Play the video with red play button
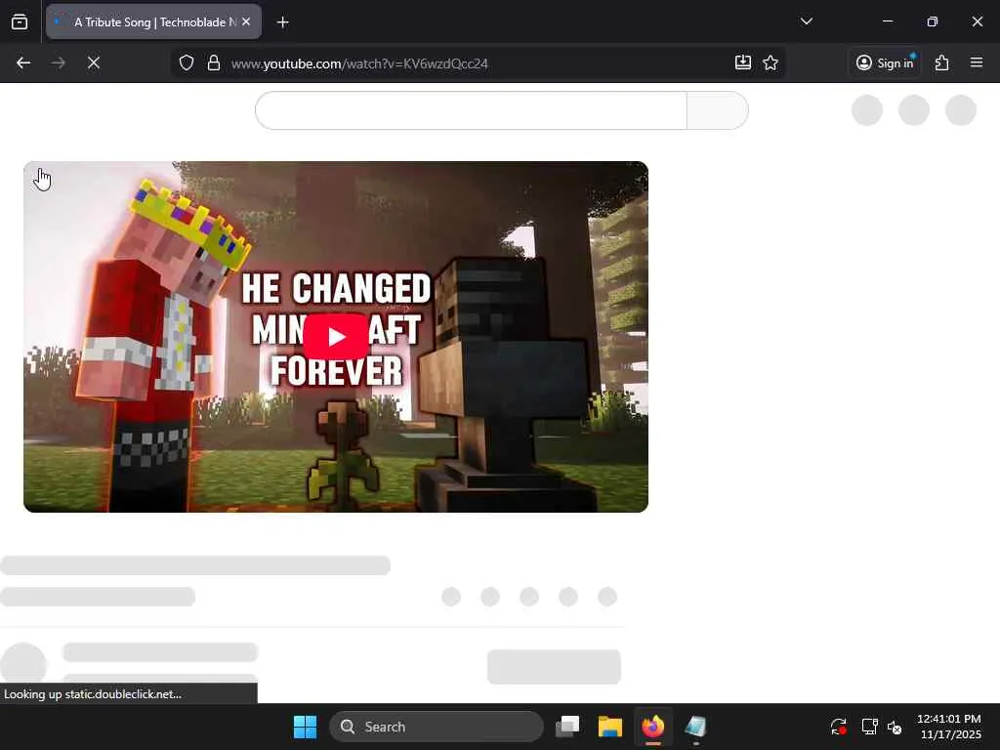The width and height of the screenshot is (1000, 750). [x=336, y=336]
